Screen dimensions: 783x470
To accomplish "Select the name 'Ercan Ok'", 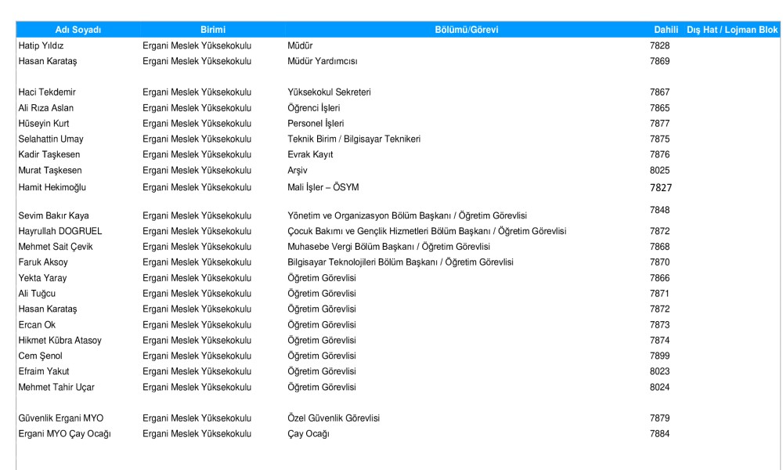I will 37,325.
